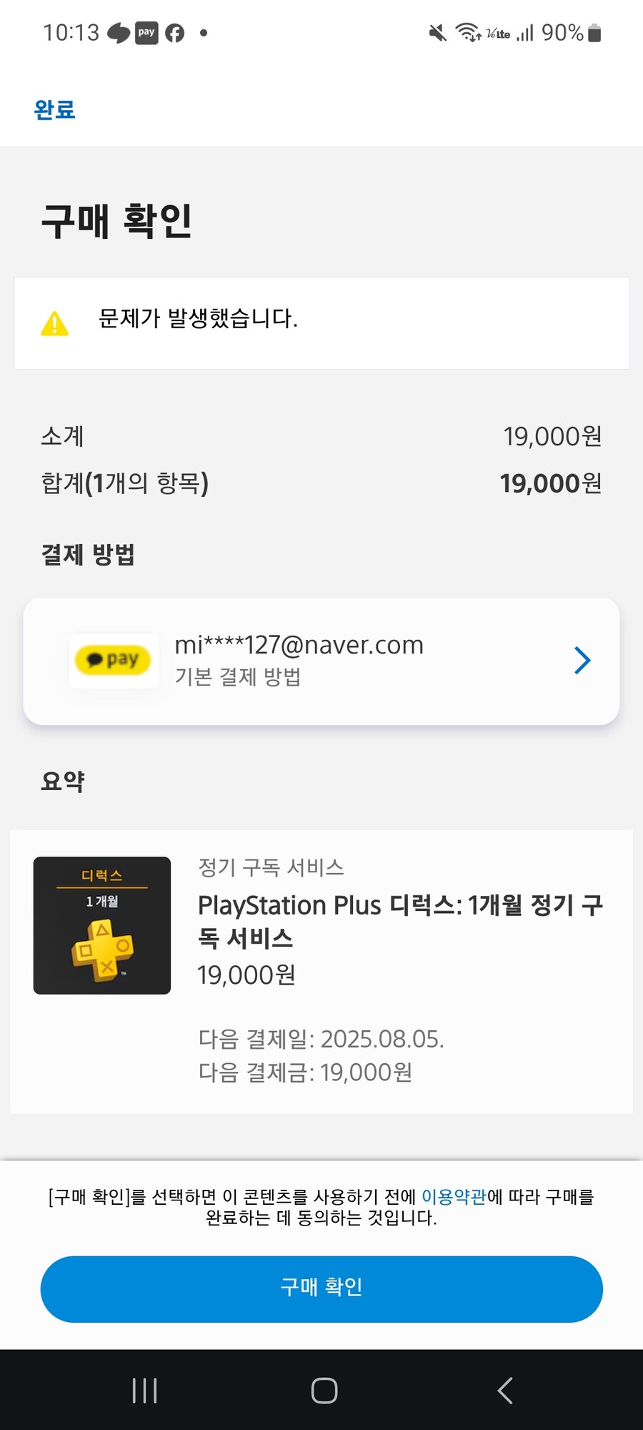Screen dimensions: 643x1430
Task: Tap the 완료 link at top
Action: pos(54,109)
